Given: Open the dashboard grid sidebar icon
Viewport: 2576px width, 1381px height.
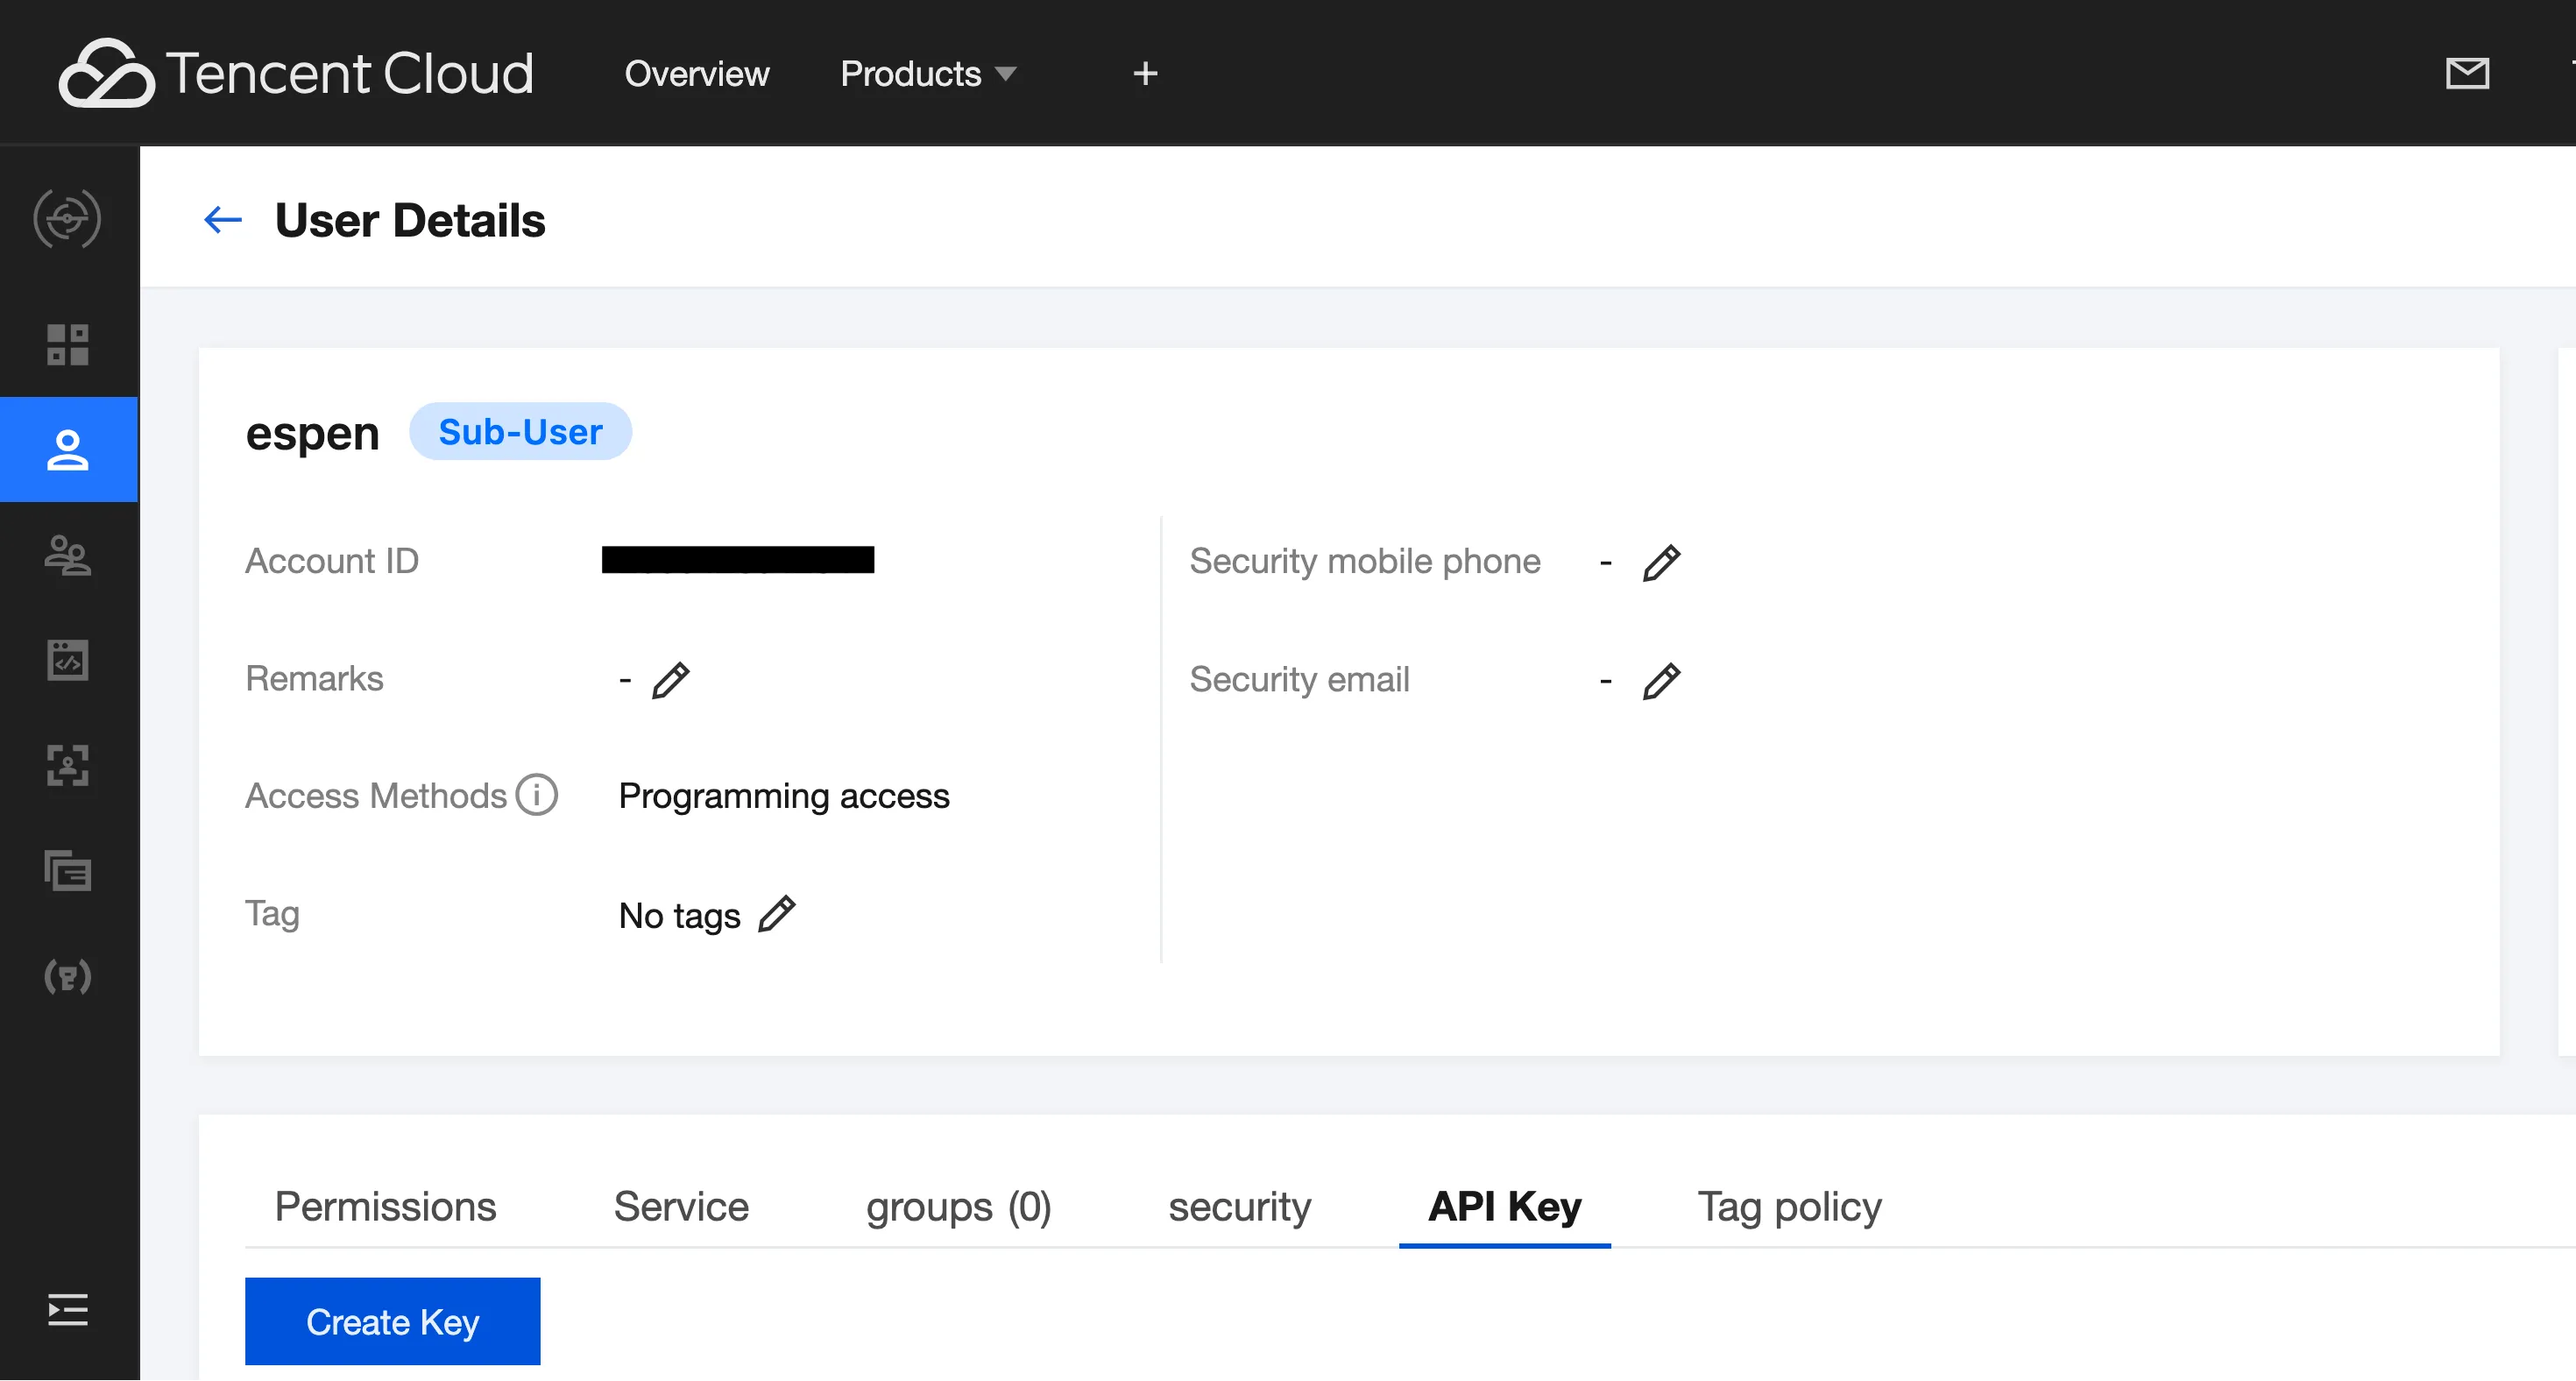Looking at the screenshot, I should [68, 344].
